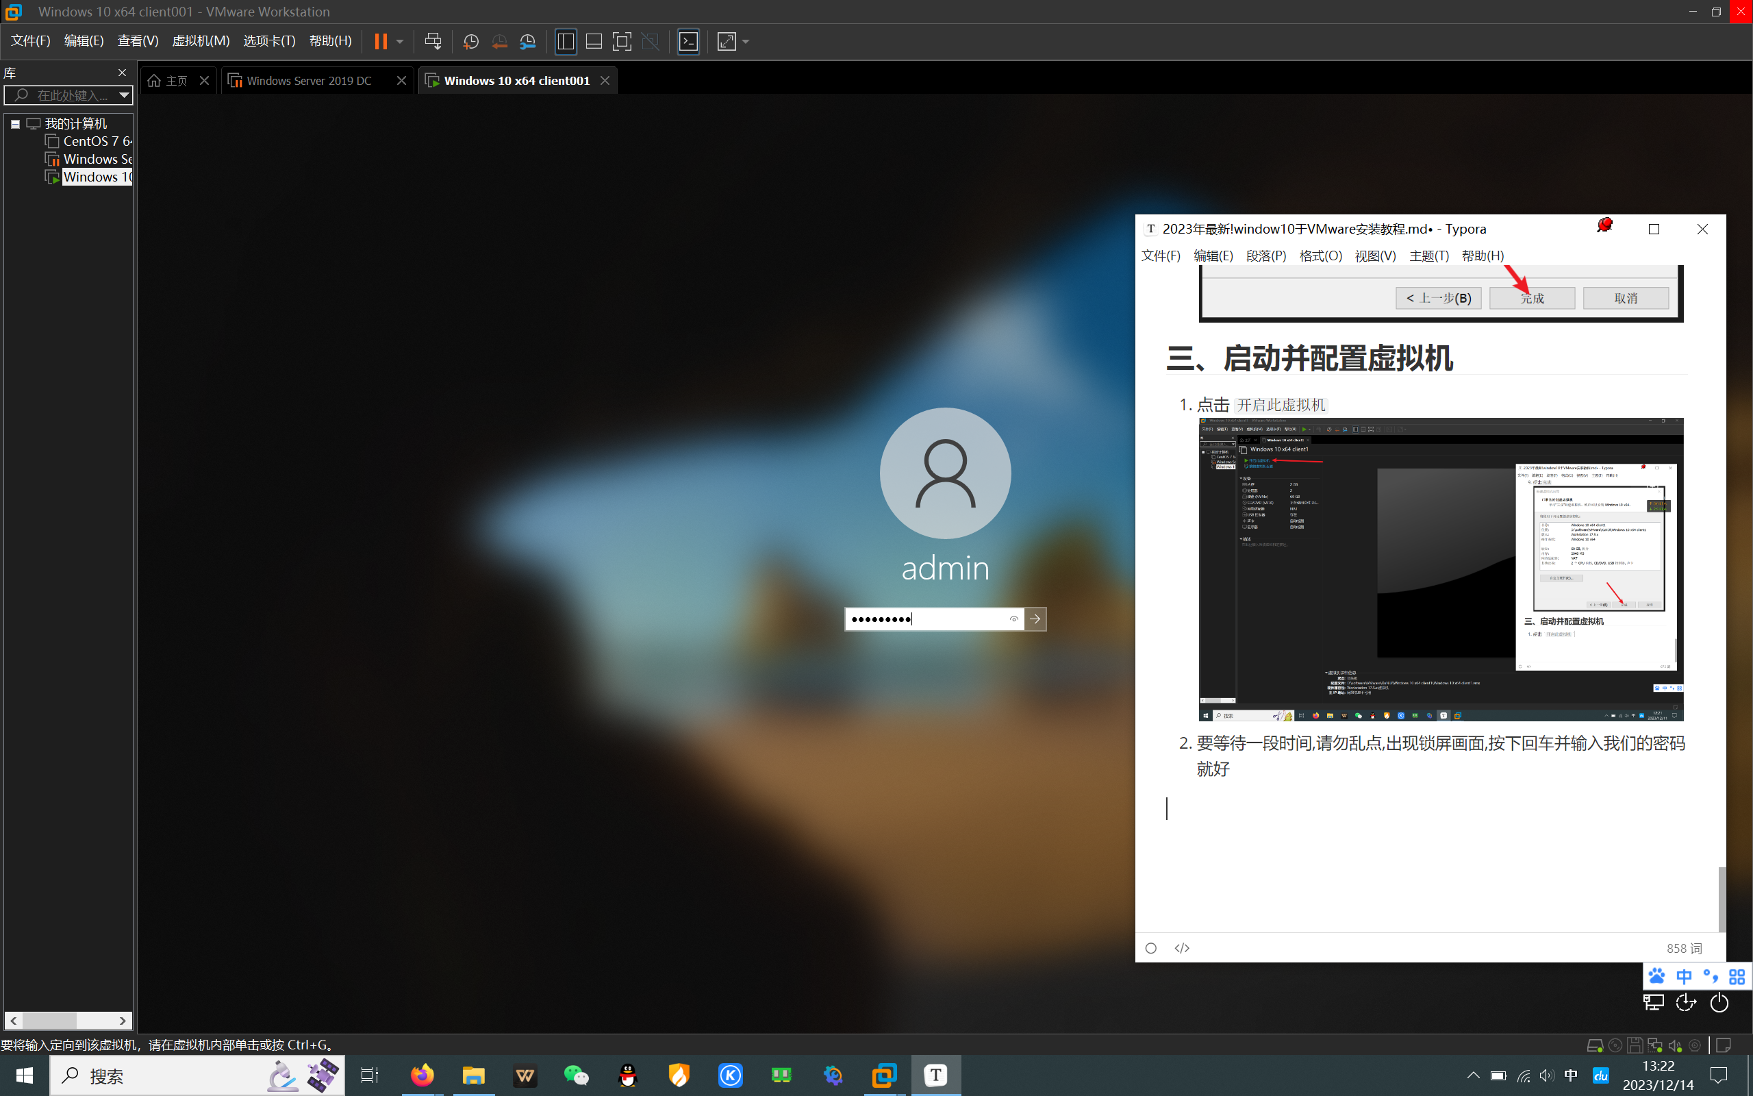Take a snapshot of this VM
This screenshot has height=1096, width=1753.
tap(471, 41)
